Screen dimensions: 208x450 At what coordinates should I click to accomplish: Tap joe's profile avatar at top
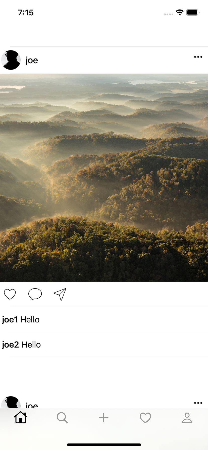tap(11, 60)
